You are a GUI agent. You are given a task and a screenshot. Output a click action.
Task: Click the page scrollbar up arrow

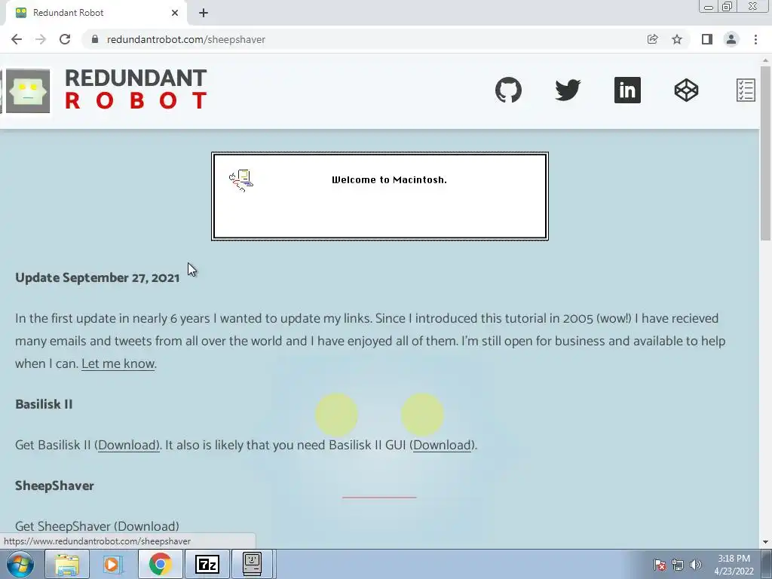click(765, 60)
